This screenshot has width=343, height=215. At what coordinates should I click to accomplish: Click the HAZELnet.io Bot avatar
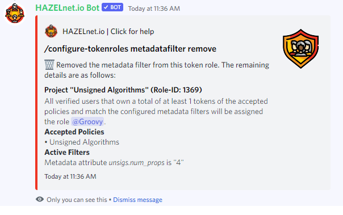[x=15, y=14]
